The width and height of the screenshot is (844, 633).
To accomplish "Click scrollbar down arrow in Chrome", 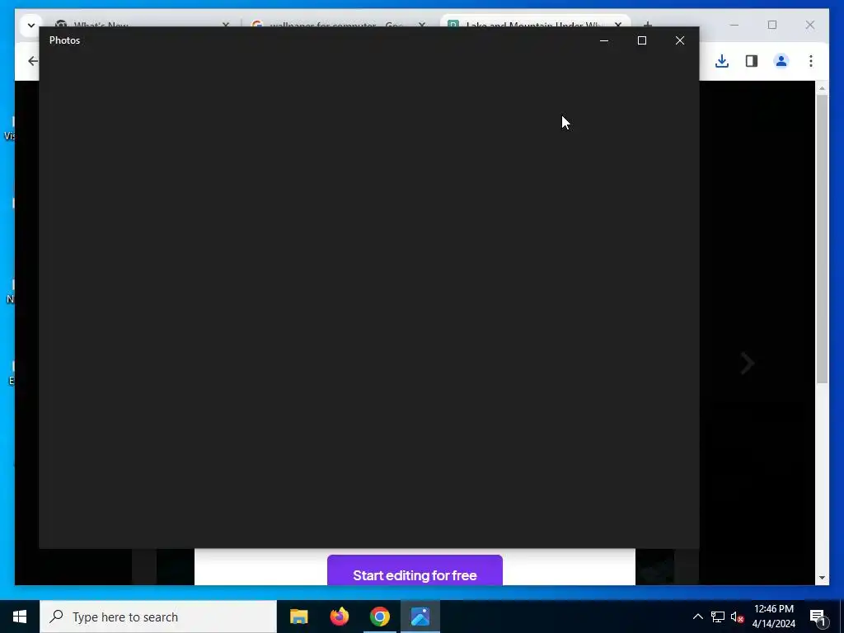I will (x=822, y=578).
